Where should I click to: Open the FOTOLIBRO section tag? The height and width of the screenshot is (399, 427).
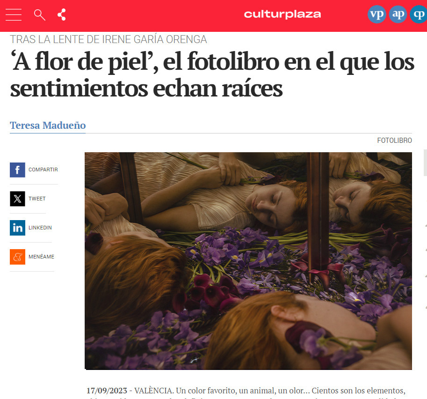click(x=394, y=140)
